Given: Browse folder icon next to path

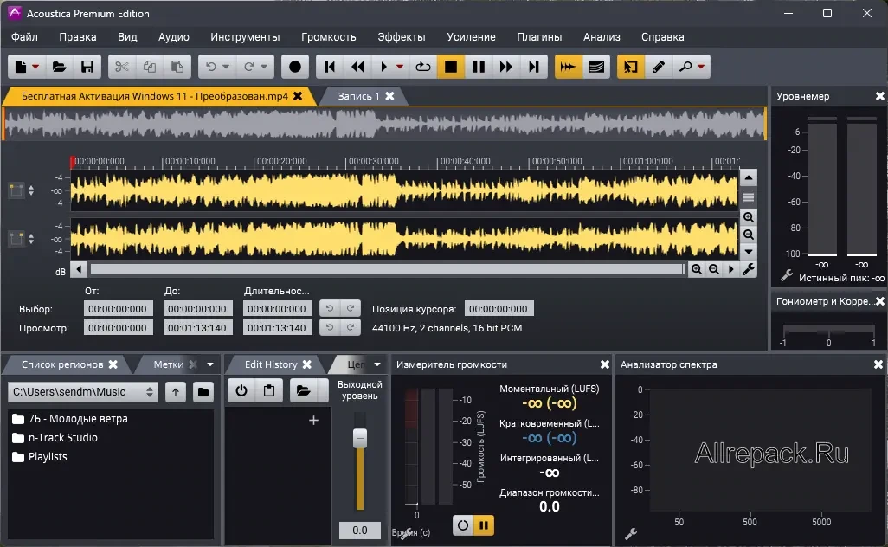Looking at the screenshot, I should (x=203, y=392).
